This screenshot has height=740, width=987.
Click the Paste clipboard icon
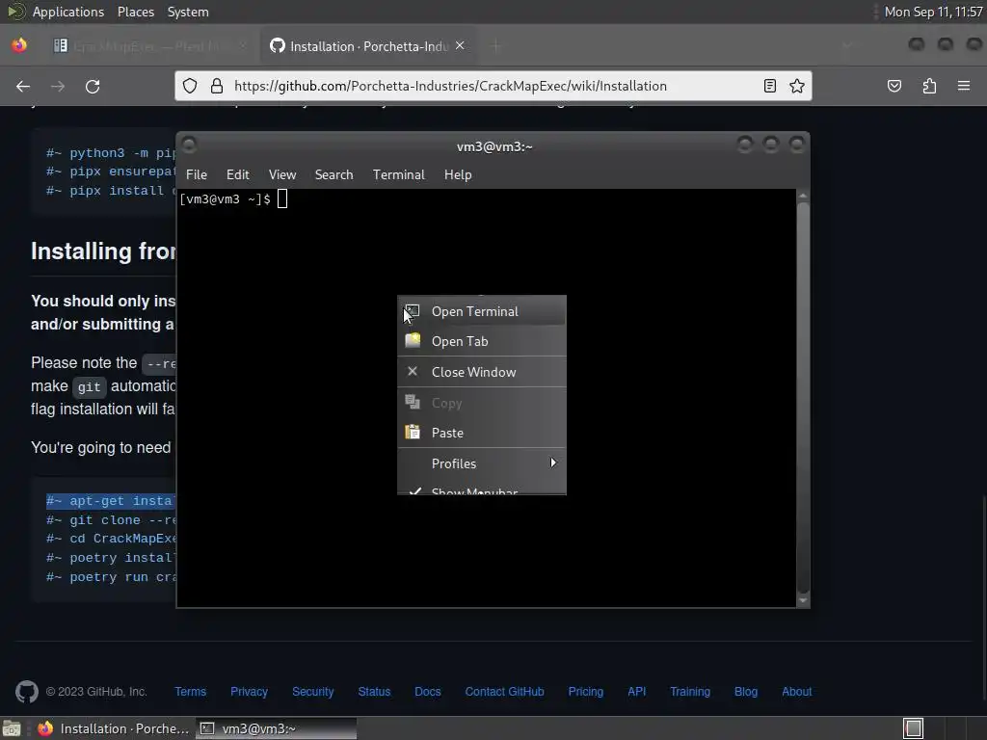coord(413,433)
